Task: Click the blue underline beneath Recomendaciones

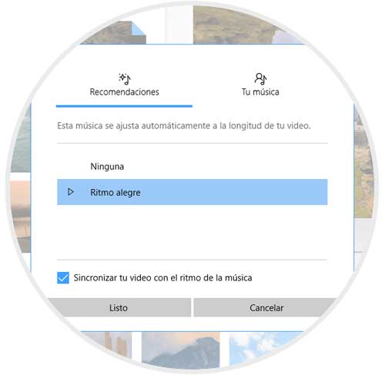Action: coord(124,106)
